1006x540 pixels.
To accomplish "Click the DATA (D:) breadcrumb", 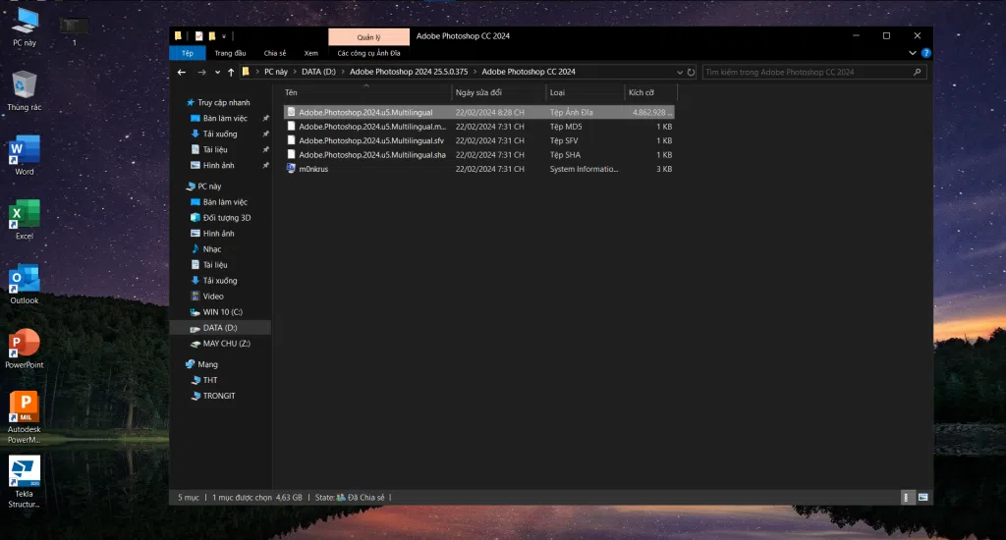I will pyautogui.click(x=319, y=72).
